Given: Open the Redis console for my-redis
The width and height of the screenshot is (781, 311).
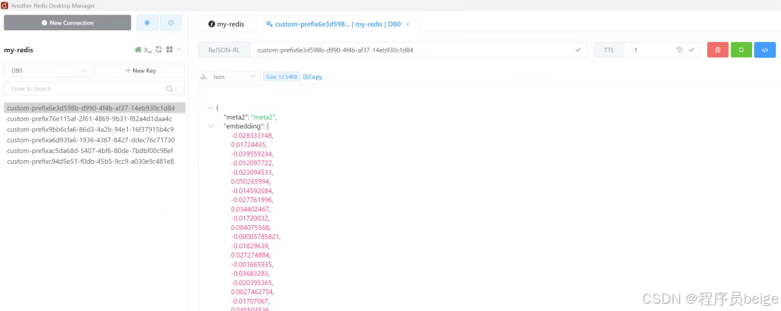Looking at the screenshot, I should click(x=148, y=50).
